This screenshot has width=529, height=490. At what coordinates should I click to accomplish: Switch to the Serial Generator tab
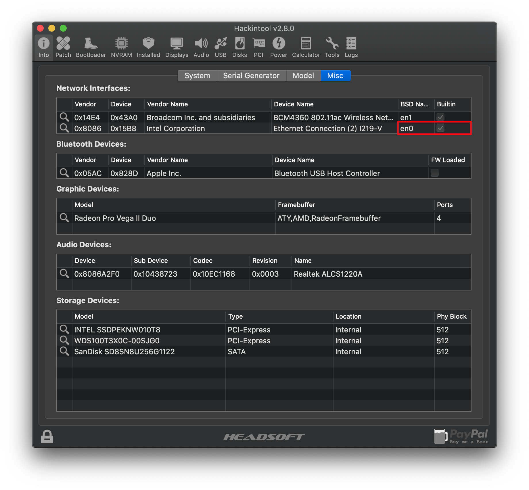pos(251,76)
